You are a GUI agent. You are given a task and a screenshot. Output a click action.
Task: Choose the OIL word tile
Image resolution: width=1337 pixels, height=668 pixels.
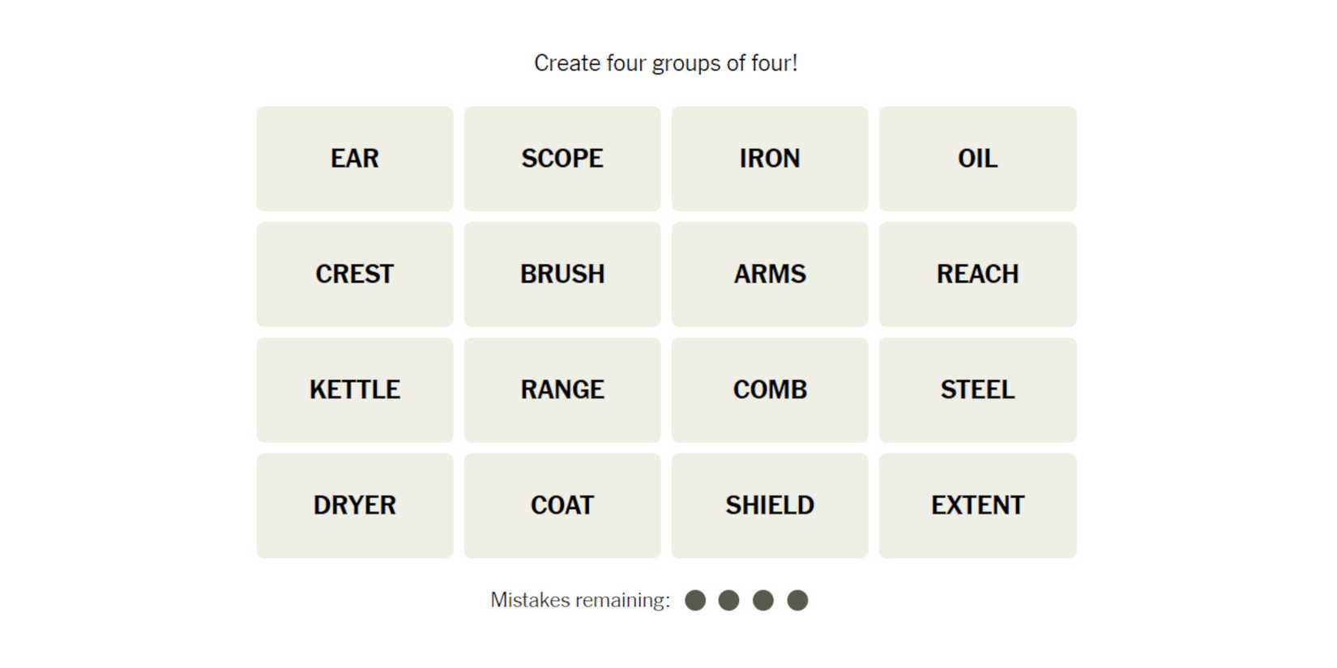click(x=977, y=159)
